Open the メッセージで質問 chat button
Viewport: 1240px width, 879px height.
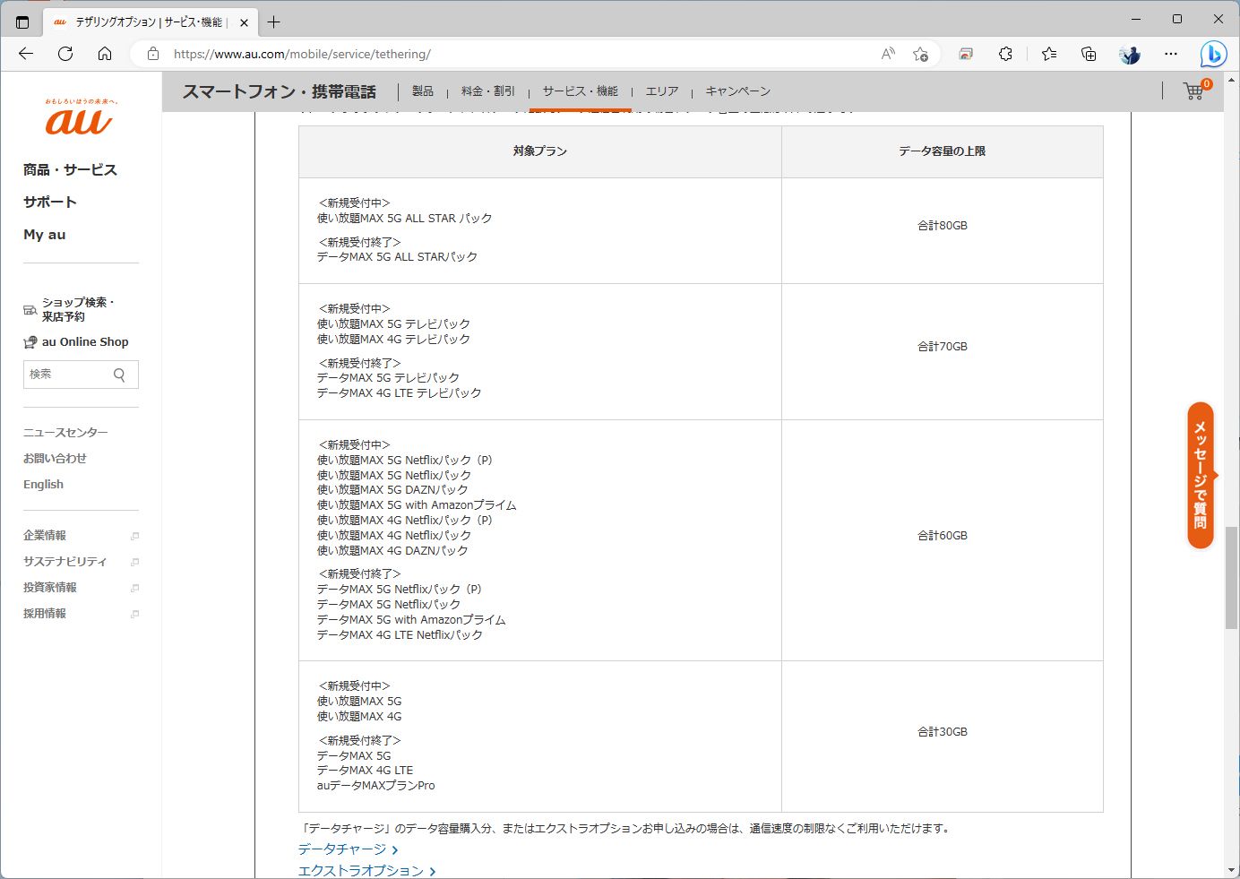[1201, 475]
